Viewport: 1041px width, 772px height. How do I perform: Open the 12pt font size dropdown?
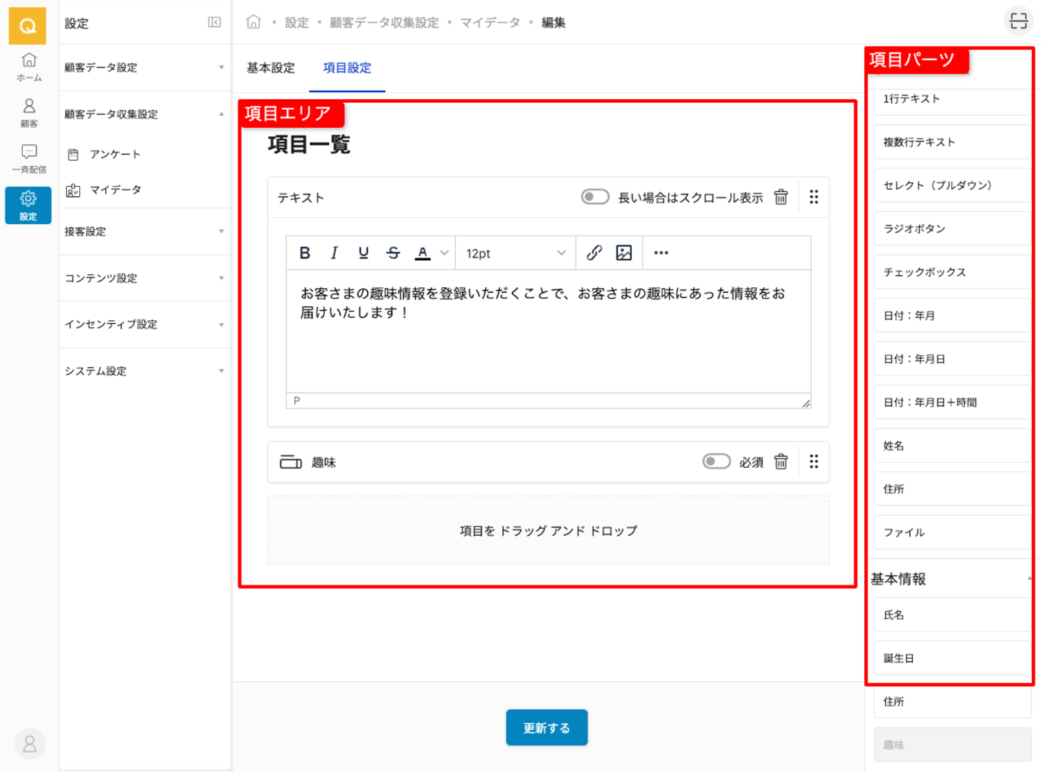click(x=515, y=253)
